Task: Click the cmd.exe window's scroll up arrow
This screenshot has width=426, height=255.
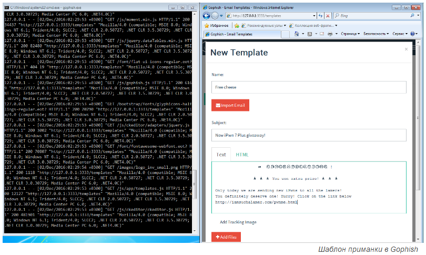Action: coord(195,14)
